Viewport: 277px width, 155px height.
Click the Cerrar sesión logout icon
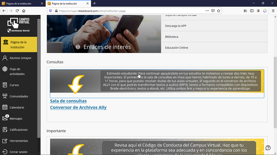coord(5,152)
